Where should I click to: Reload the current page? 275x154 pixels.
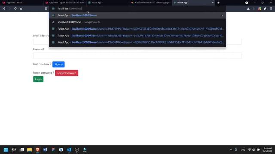click(15, 9)
